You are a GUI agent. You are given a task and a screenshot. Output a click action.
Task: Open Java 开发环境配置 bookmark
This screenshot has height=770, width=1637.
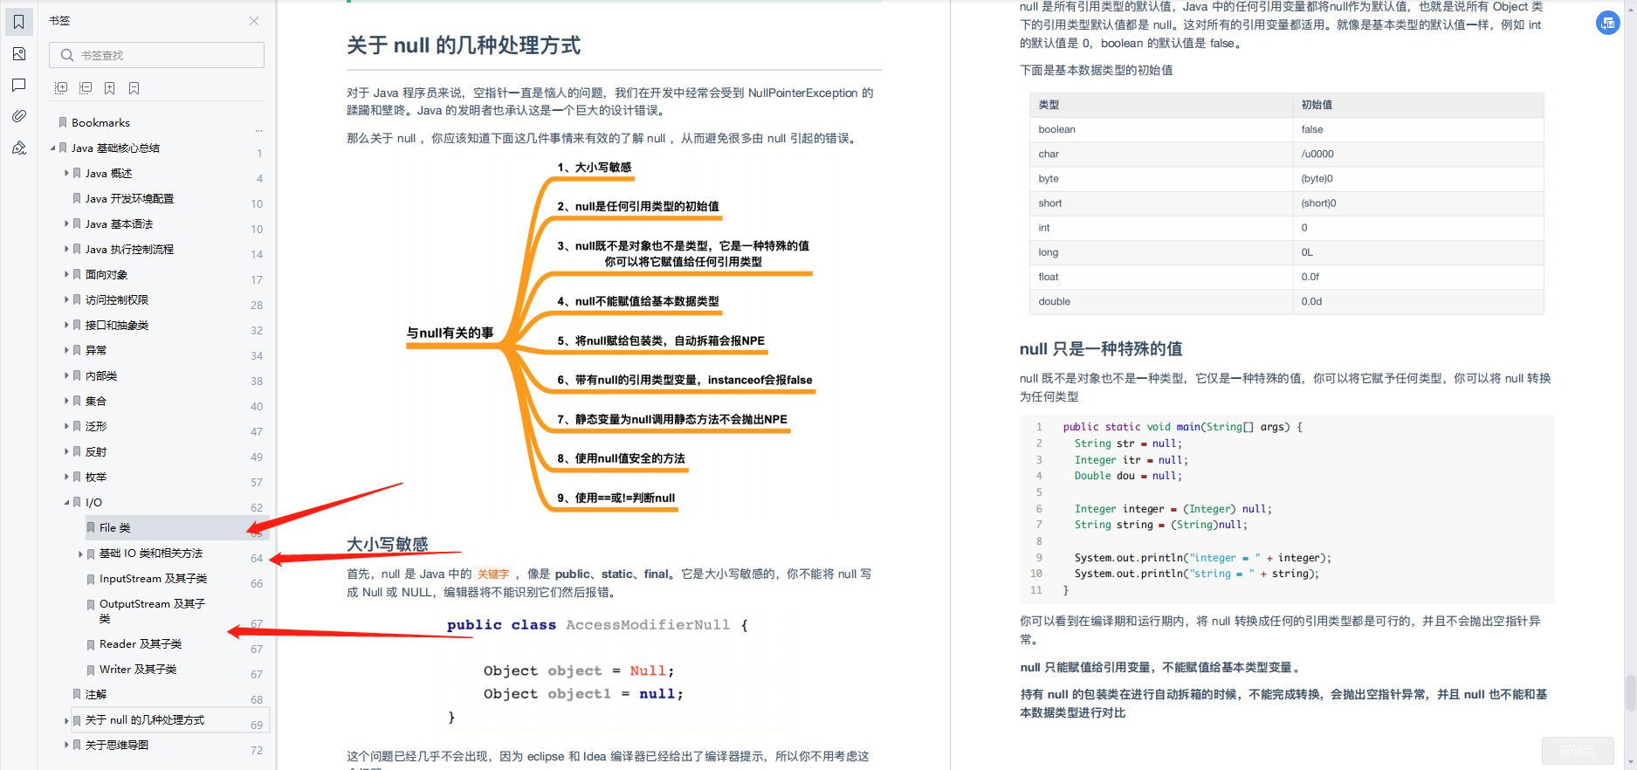coord(129,199)
